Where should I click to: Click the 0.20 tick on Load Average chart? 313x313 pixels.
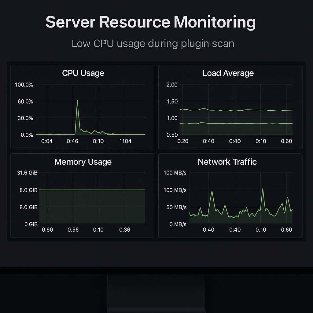pyautogui.click(x=183, y=141)
